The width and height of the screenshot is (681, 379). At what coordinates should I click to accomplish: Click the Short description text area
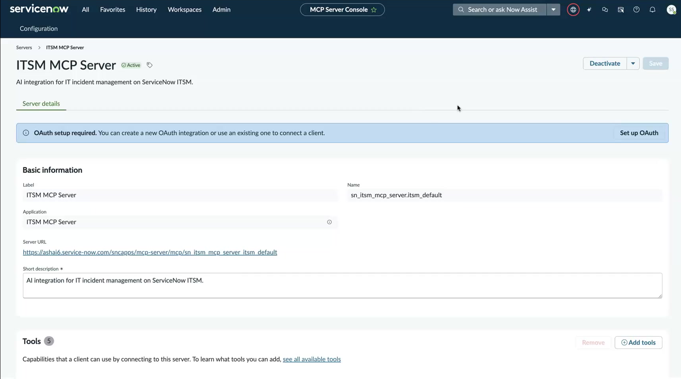[342, 285]
